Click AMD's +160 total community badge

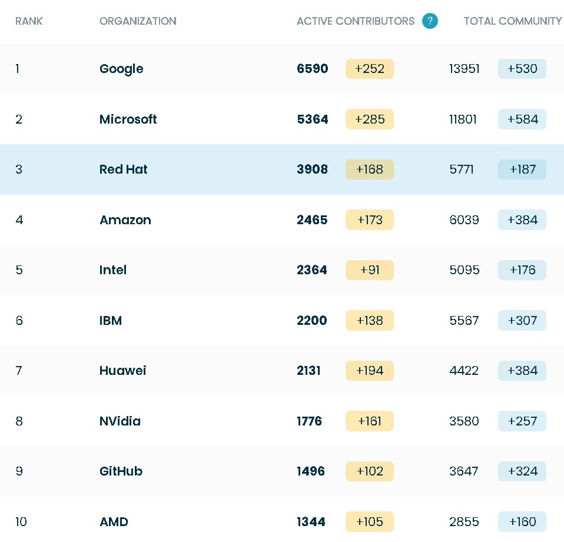(522, 522)
